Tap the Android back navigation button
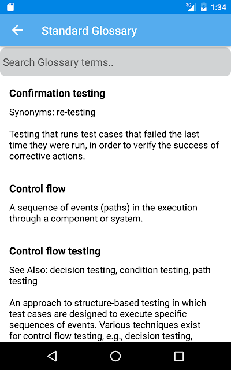The image size is (231, 370). tap(52, 356)
